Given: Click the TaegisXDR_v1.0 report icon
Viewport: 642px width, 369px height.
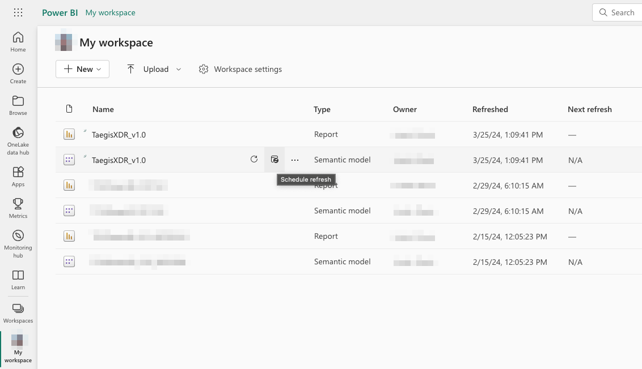Looking at the screenshot, I should point(69,134).
